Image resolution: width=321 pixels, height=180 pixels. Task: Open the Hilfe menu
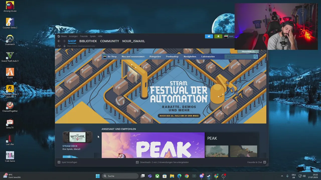coord(100,36)
